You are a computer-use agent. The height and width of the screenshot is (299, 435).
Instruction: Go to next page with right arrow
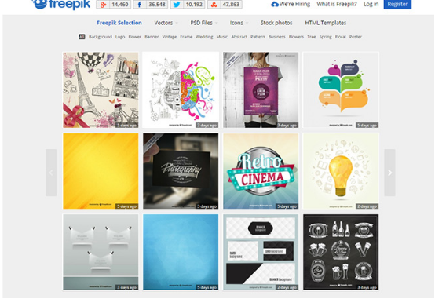[389, 173]
